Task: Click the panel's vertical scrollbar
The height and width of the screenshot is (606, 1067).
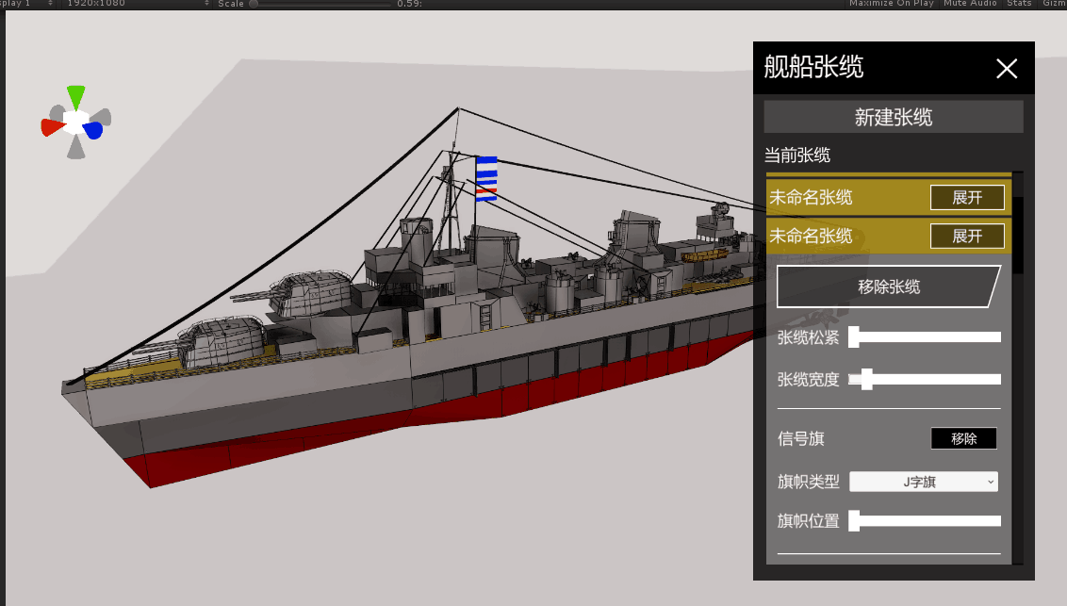Action: tap(1018, 368)
